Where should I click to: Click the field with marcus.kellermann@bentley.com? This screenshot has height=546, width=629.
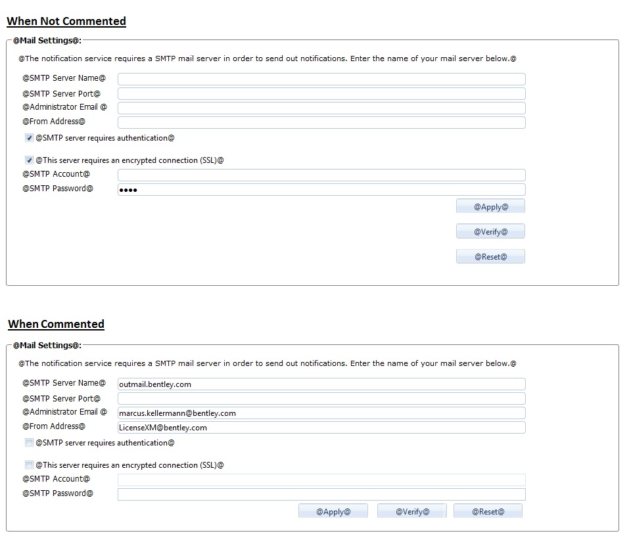[321, 413]
